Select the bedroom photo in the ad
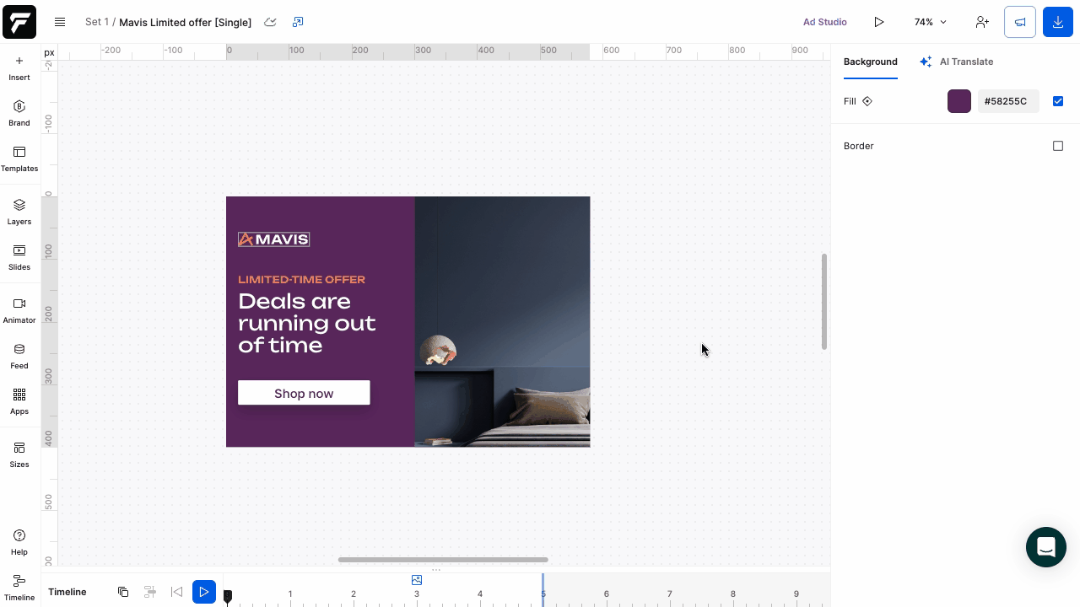The image size is (1080, 607). [502, 321]
